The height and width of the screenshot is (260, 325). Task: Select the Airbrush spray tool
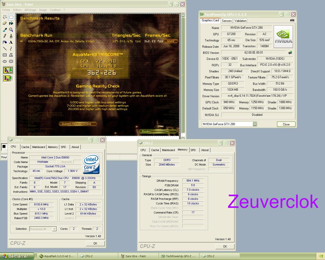point(5,42)
